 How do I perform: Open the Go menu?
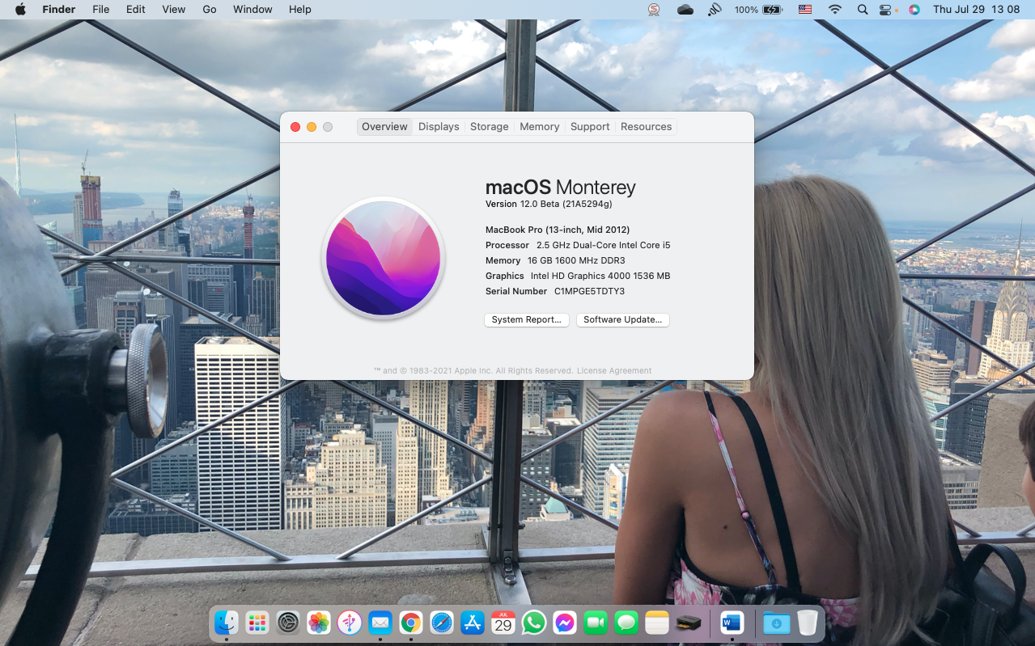click(x=210, y=10)
